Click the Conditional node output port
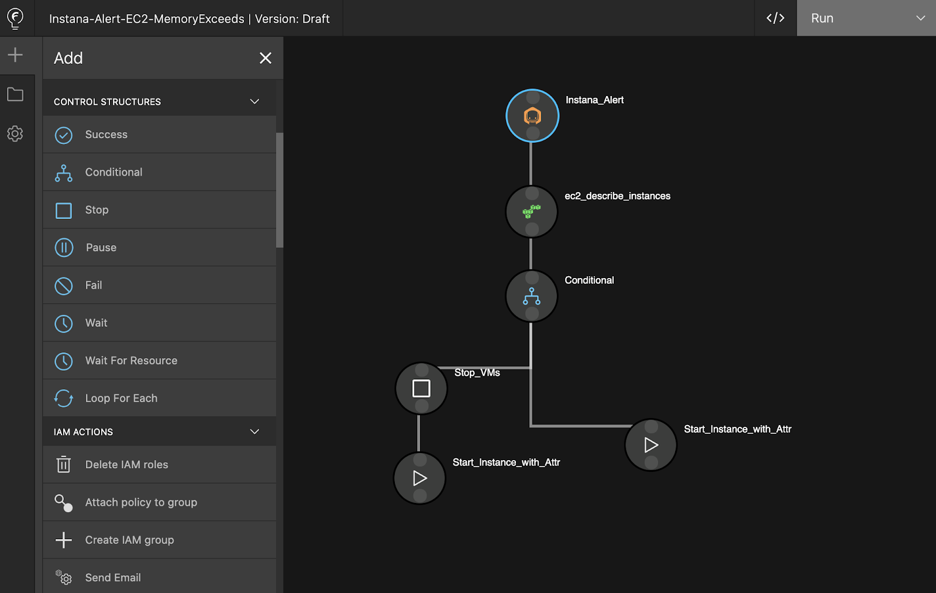The width and height of the screenshot is (936, 593). (532, 314)
